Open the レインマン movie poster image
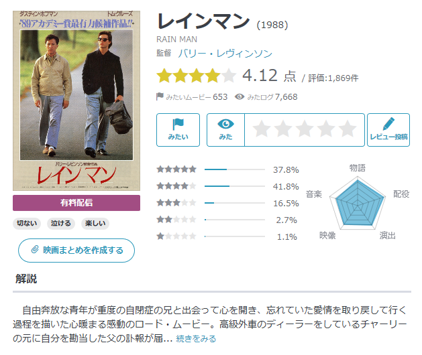This screenshot has height=355, width=422. click(76, 100)
